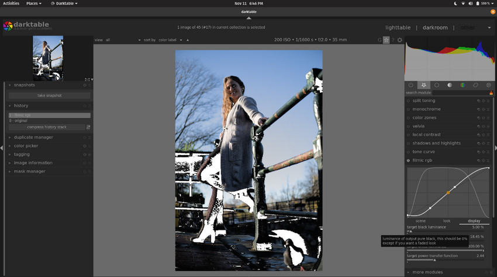This screenshot has width=497, height=277.
Task: Reset the snapshots panel
Action: tap(85, 85)
